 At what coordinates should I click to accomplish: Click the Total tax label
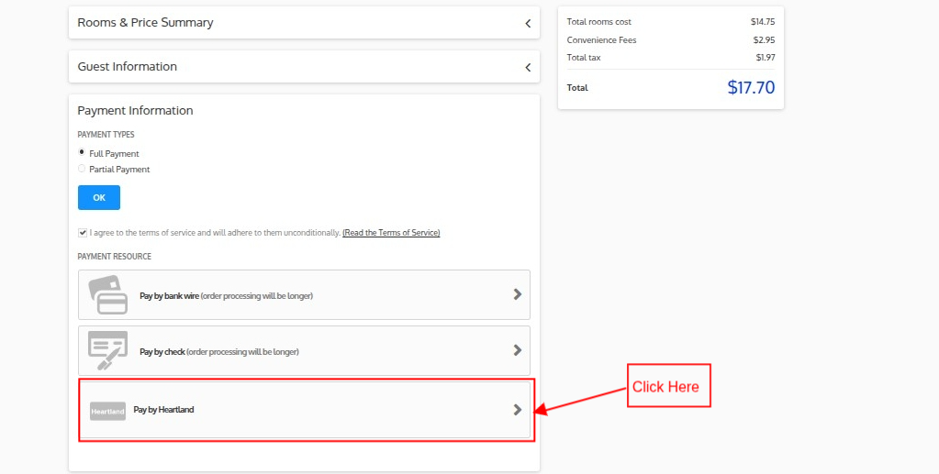(583, 58)
